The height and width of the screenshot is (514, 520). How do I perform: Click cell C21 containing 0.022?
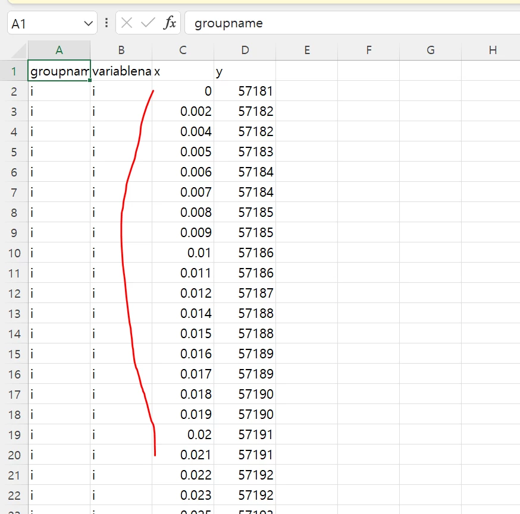pyautogui.click(x=183, y=475)
